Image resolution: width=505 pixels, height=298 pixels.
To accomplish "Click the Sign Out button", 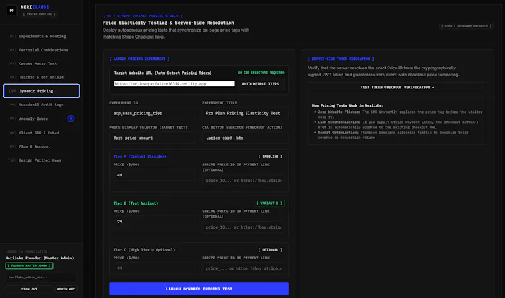I will 29,289.
